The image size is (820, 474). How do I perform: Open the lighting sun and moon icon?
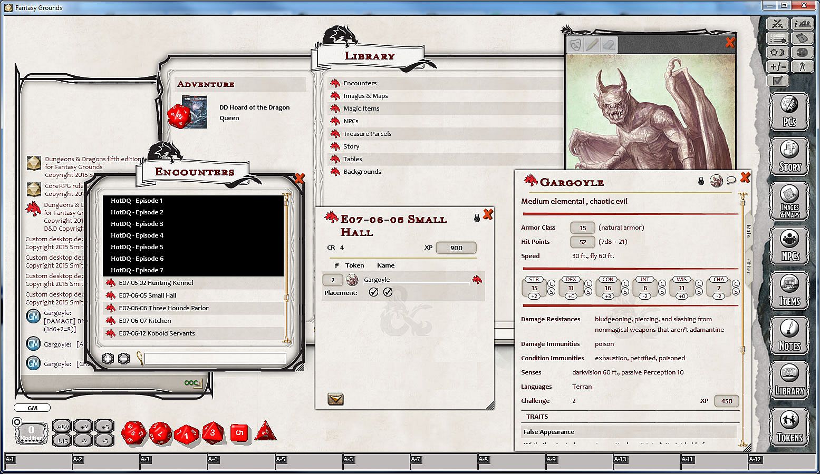[x=777, y=53]
